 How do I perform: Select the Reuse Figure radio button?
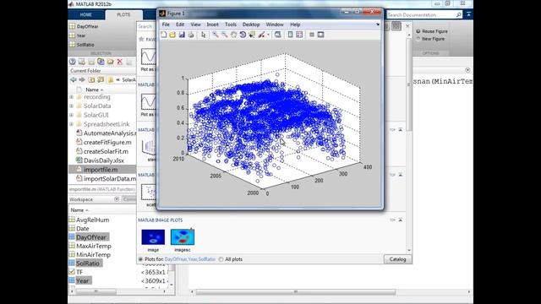coord(418,31)
